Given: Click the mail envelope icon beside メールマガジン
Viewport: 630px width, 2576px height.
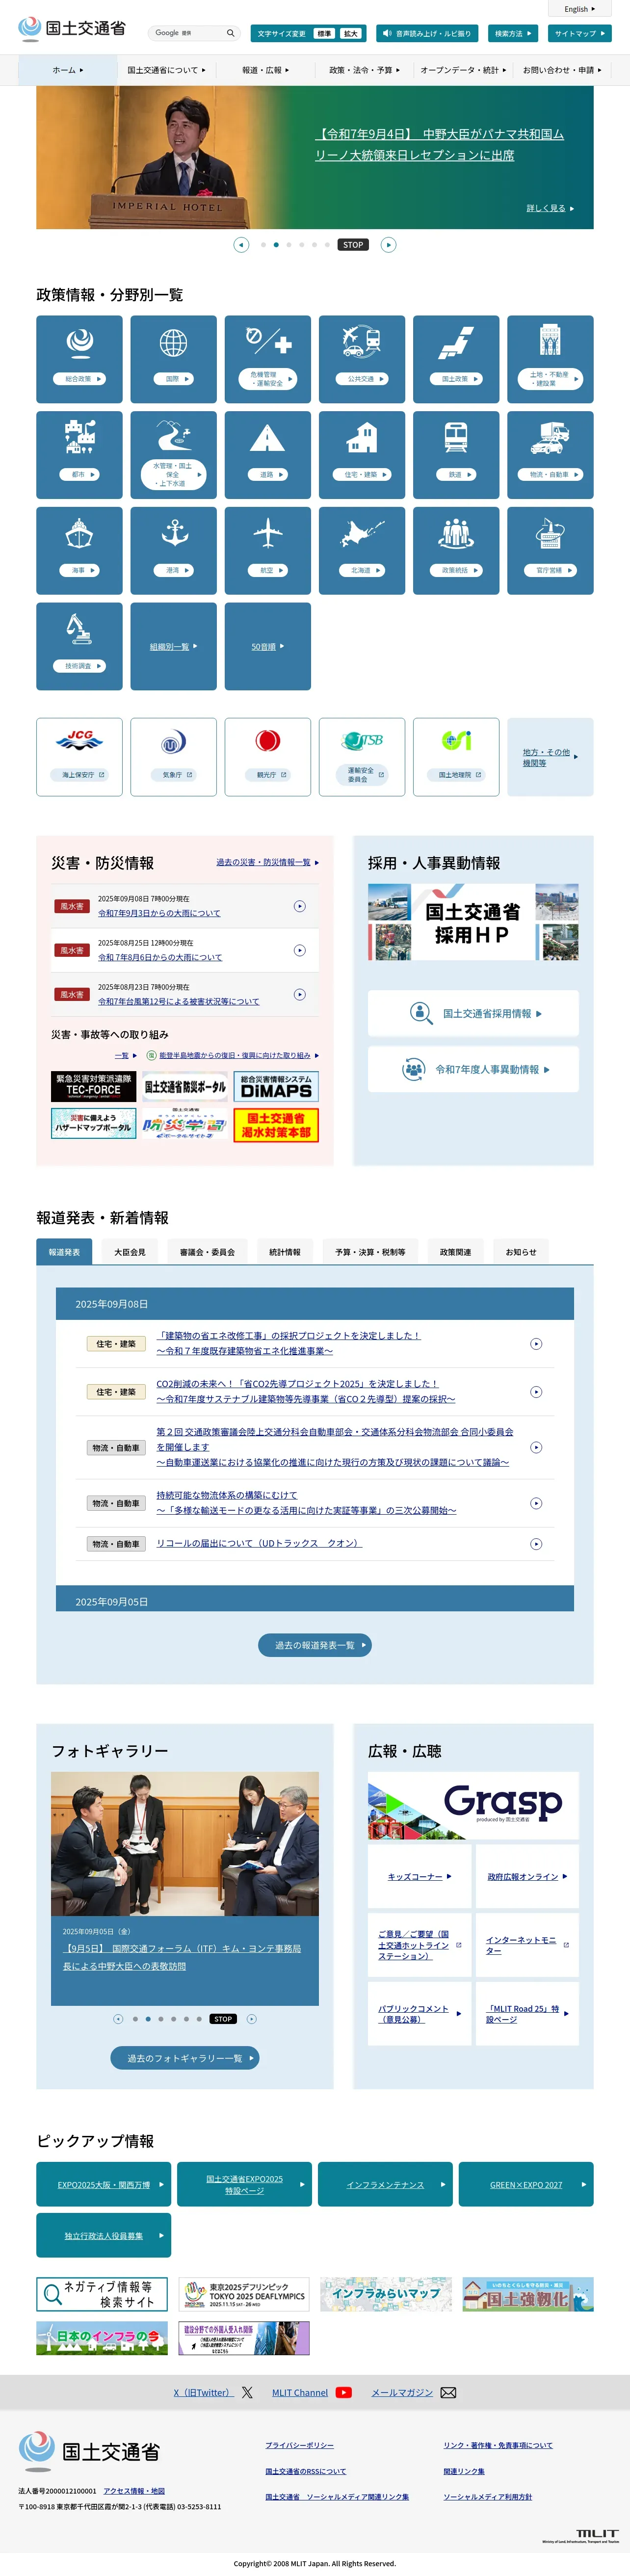Looking at the screenshot, I should pyautogui.click(x=449, y=2393).
